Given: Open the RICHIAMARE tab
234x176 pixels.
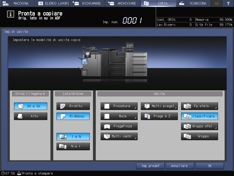Looking at the screenshot, I should click(x=88, y=3).
